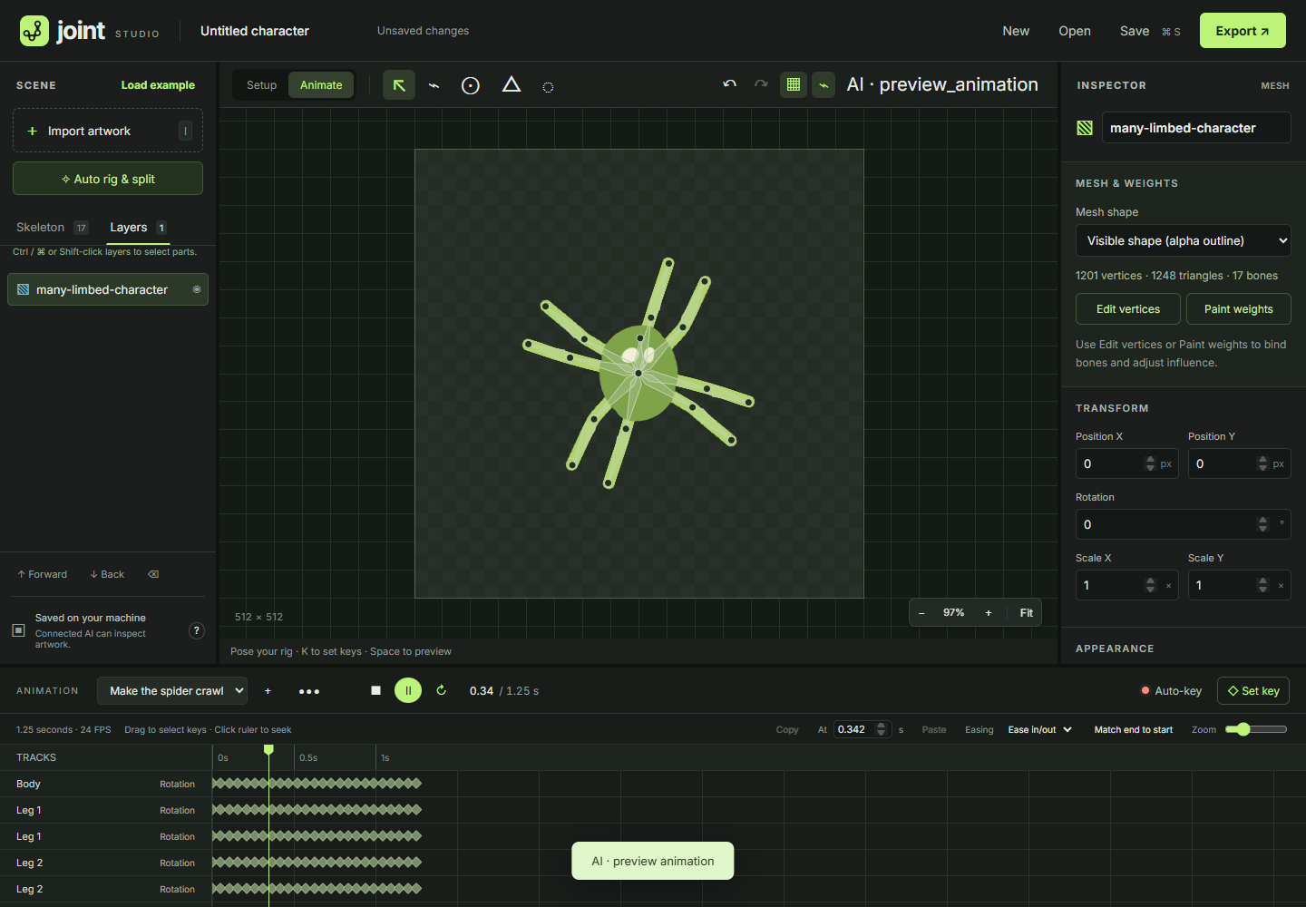Select the arrow selection tool

[399, 85]
